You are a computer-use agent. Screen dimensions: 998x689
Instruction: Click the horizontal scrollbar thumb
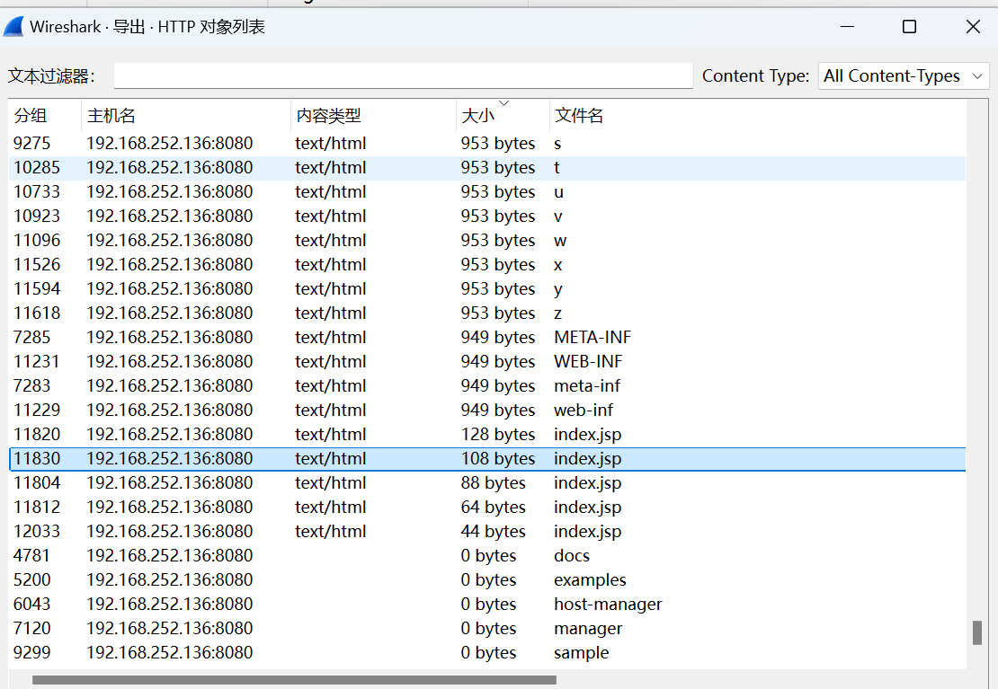(x=294, y=680)
